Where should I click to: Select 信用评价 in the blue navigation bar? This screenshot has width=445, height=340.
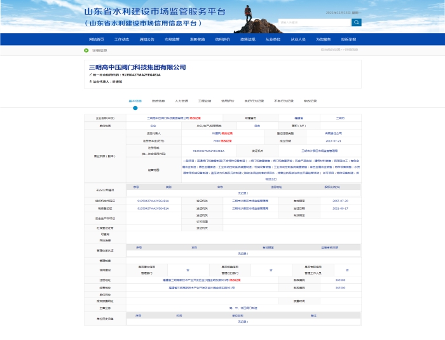[x=222, y=39]
